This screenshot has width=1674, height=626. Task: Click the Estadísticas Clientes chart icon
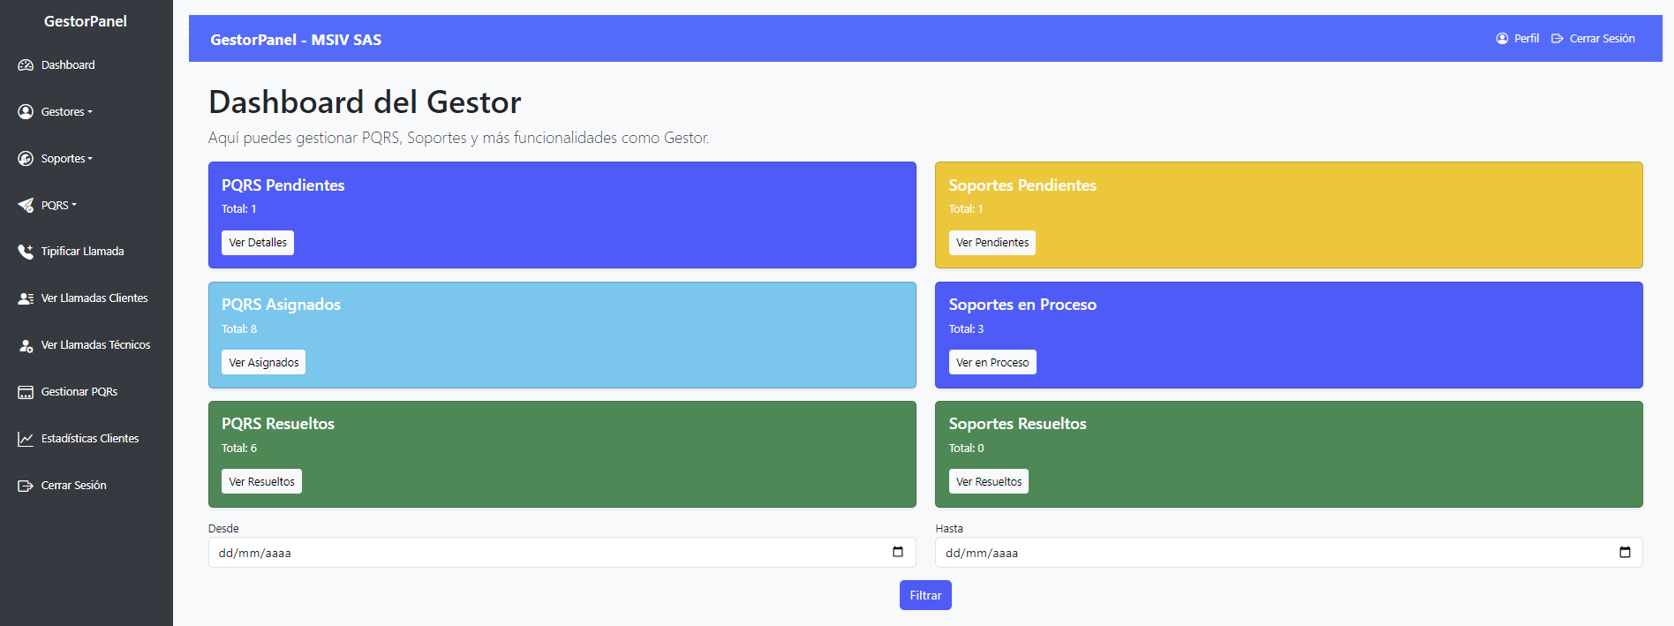tap(26, 439)
